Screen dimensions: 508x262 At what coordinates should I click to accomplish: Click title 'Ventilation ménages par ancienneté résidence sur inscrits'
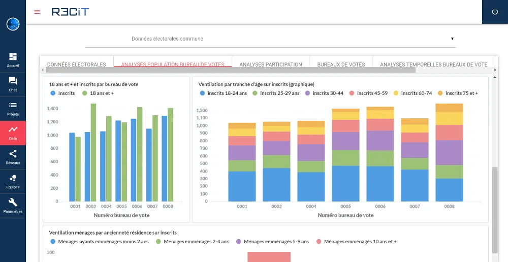[x=113, y=233]
